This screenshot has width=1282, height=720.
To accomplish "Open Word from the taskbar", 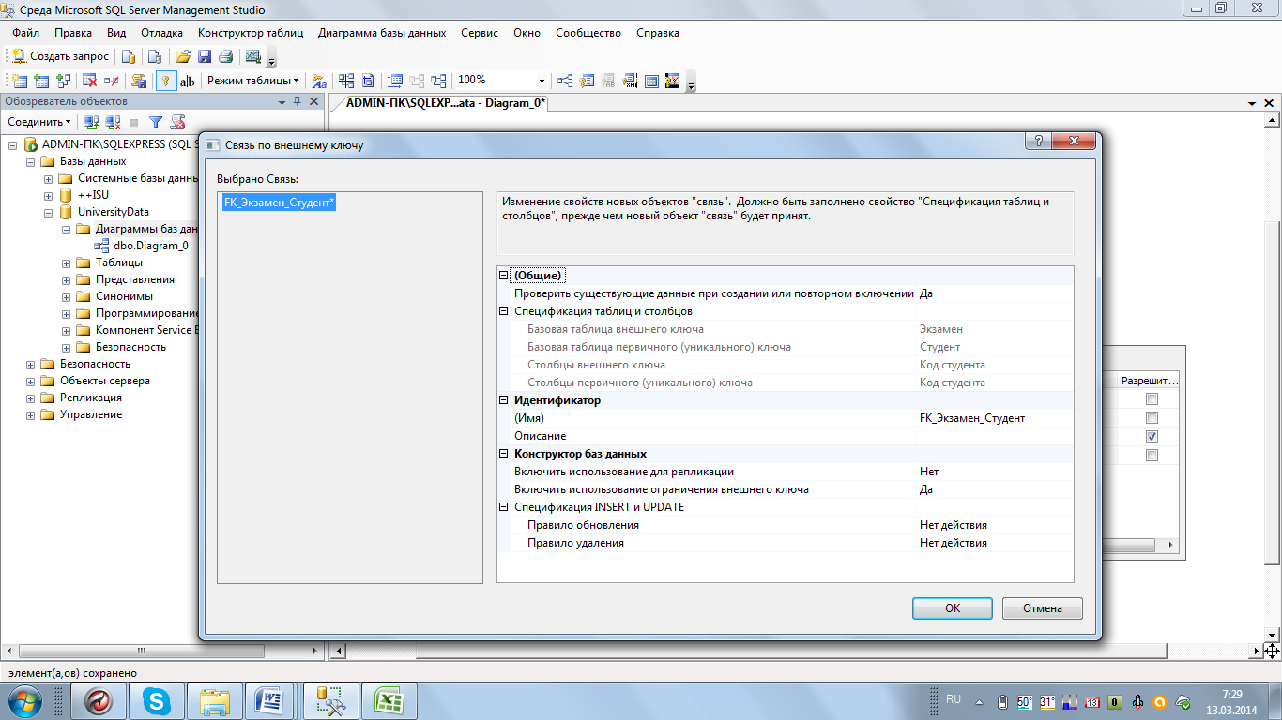I will 271,700.
